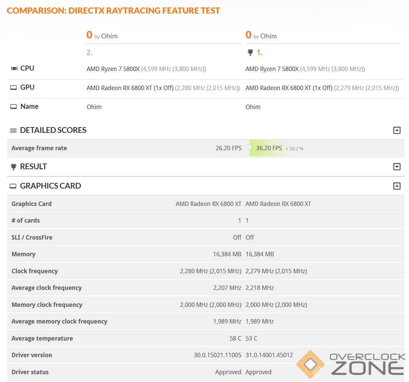409x382 pixels.
Task: Click the 2,207 MHz average clock value
Action: 227,288
